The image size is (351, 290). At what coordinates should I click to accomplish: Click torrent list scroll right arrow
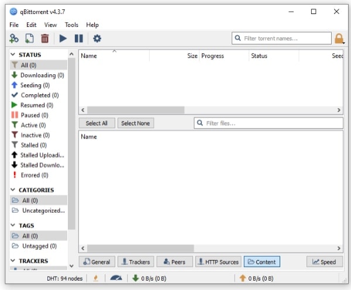point(339,110)
